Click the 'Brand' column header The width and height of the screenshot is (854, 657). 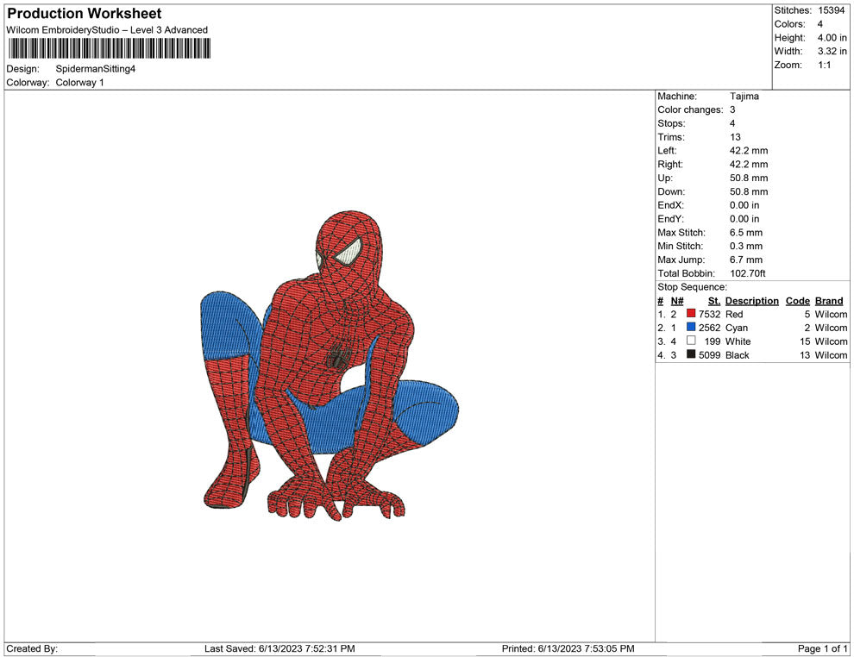coord(829,301)
